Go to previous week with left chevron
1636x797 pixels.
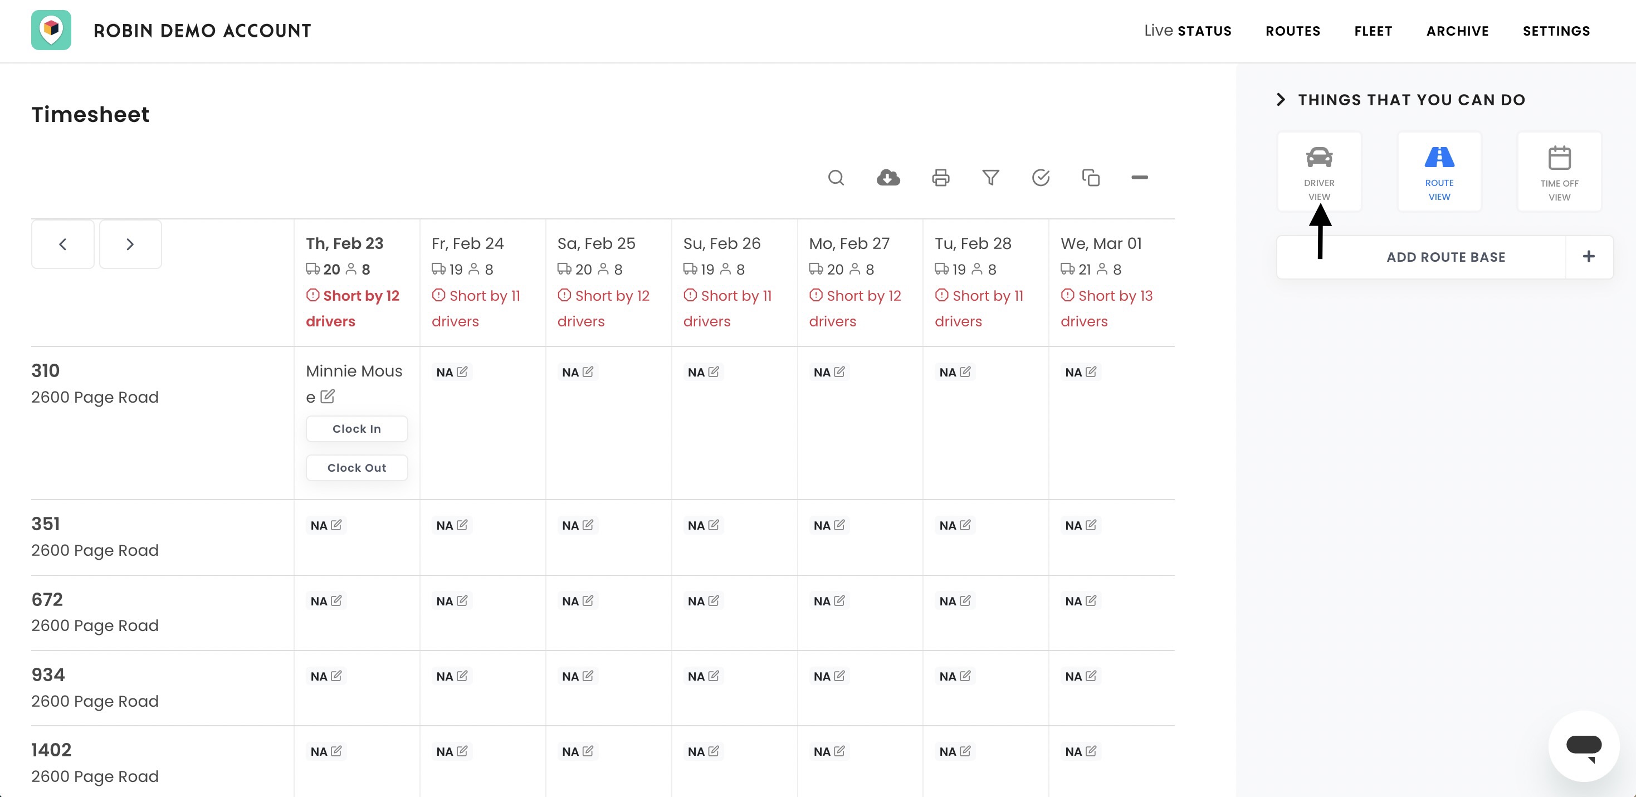[63, 245]
